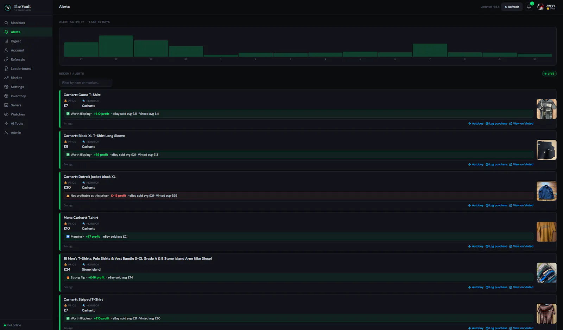
Task: Open the notifications bell icon
Action: (x=529, y=7)
